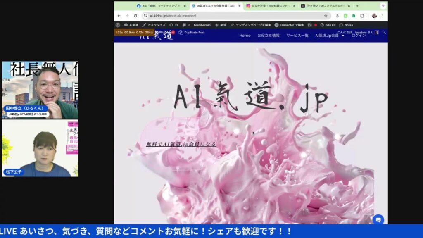Click the ログイン navigation link

tap(359, 36)
